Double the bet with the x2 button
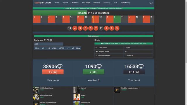 tap(73, 48)
